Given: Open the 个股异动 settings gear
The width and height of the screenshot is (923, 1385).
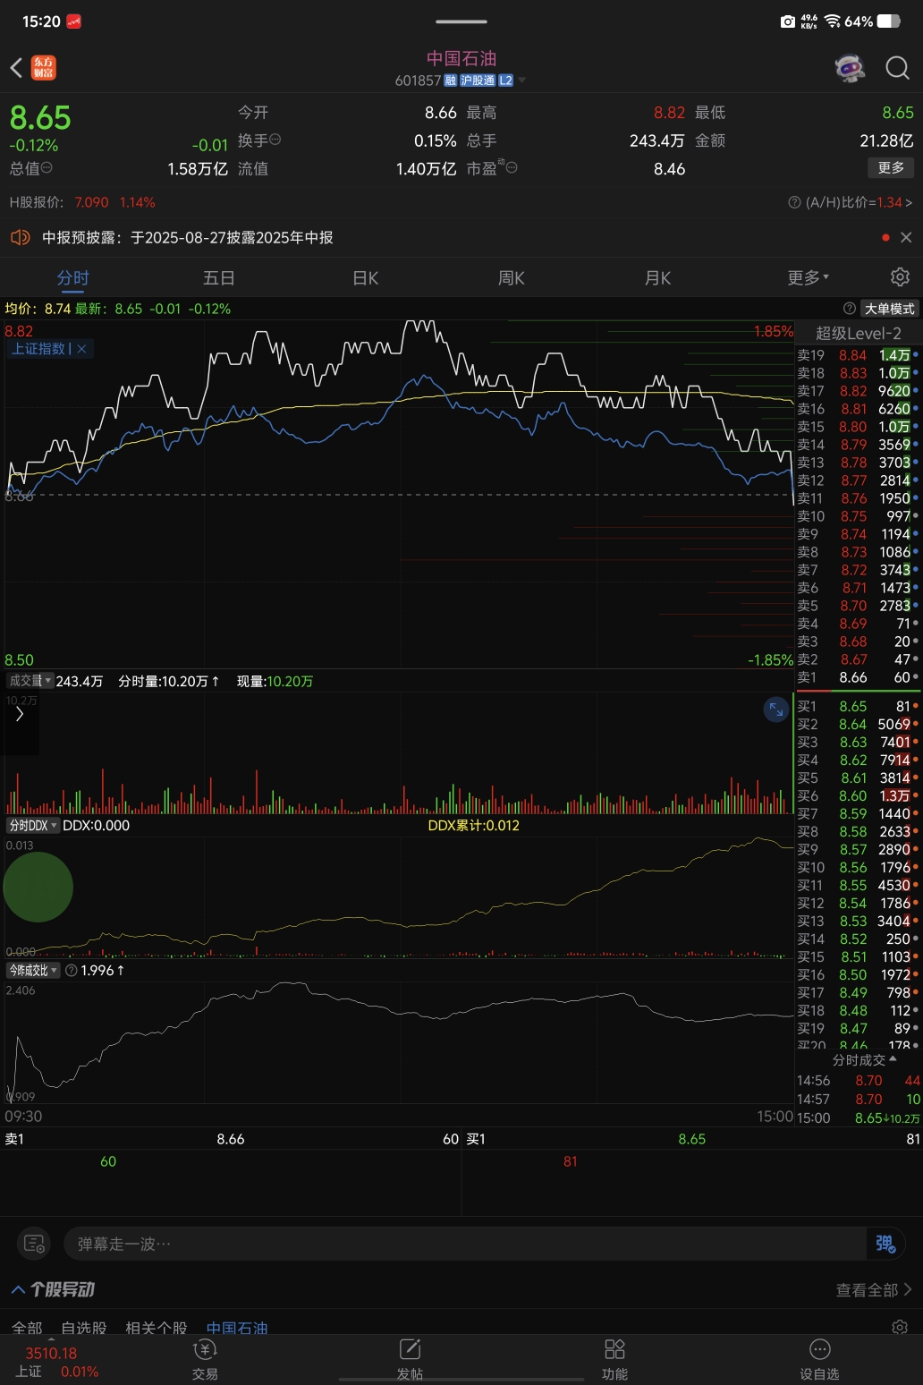Looking at the screenshot, I should tap(900, 1327).
